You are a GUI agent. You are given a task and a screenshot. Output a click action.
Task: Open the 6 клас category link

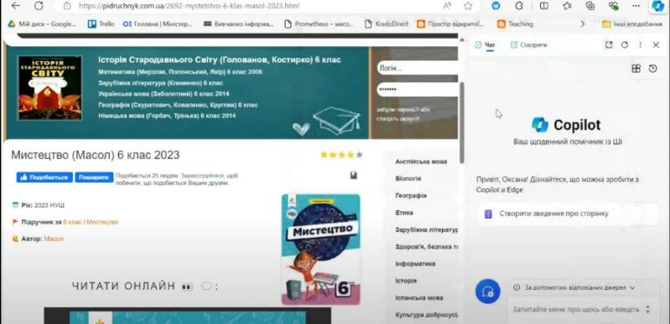pos(73,222)
